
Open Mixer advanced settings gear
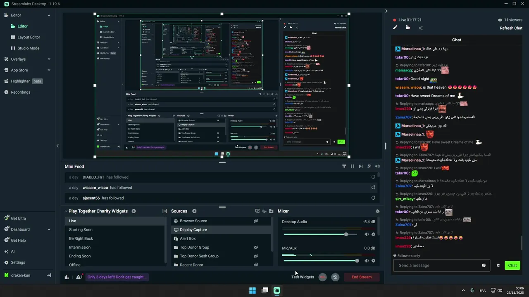(x=377, y=211)
